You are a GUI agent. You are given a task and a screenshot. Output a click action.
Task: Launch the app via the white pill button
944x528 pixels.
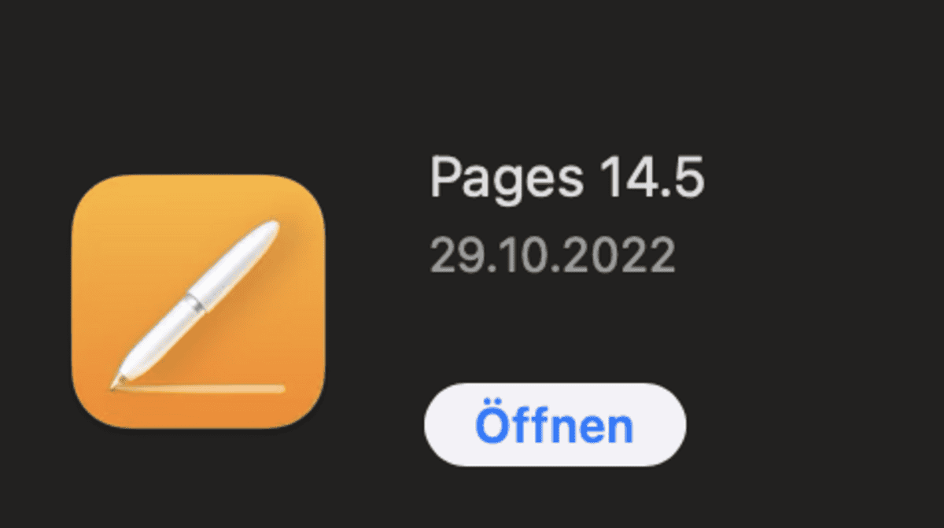point(555,426)
